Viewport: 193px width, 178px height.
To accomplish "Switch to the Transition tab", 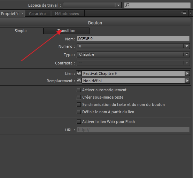I will (66, 31).
